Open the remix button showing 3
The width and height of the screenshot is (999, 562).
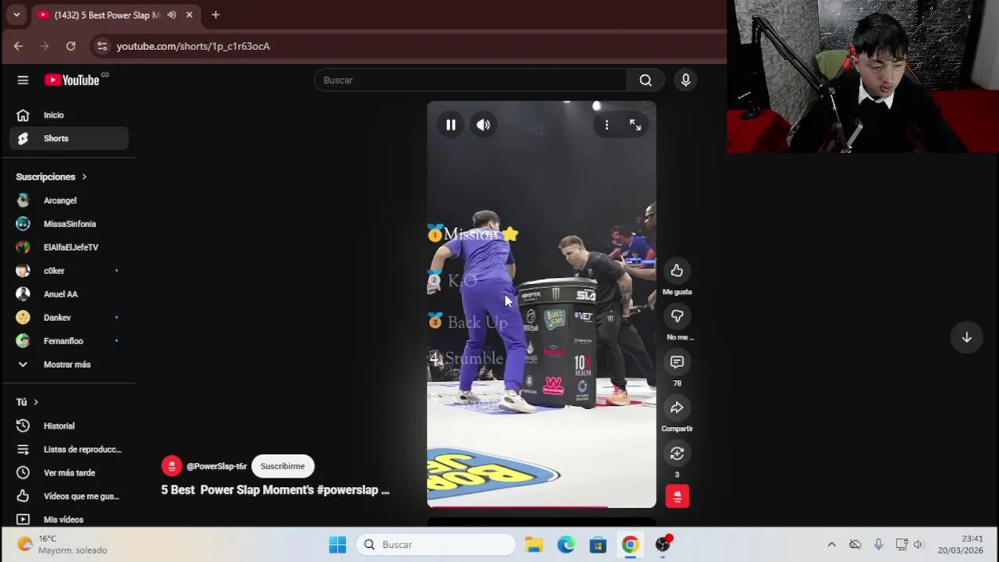(677, 454)
